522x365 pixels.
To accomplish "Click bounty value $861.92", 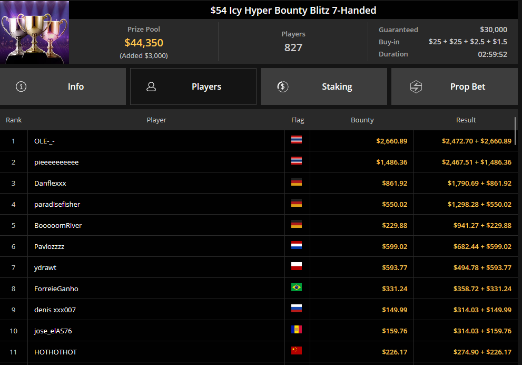I will pyautogui.click(x=395, y=184).
